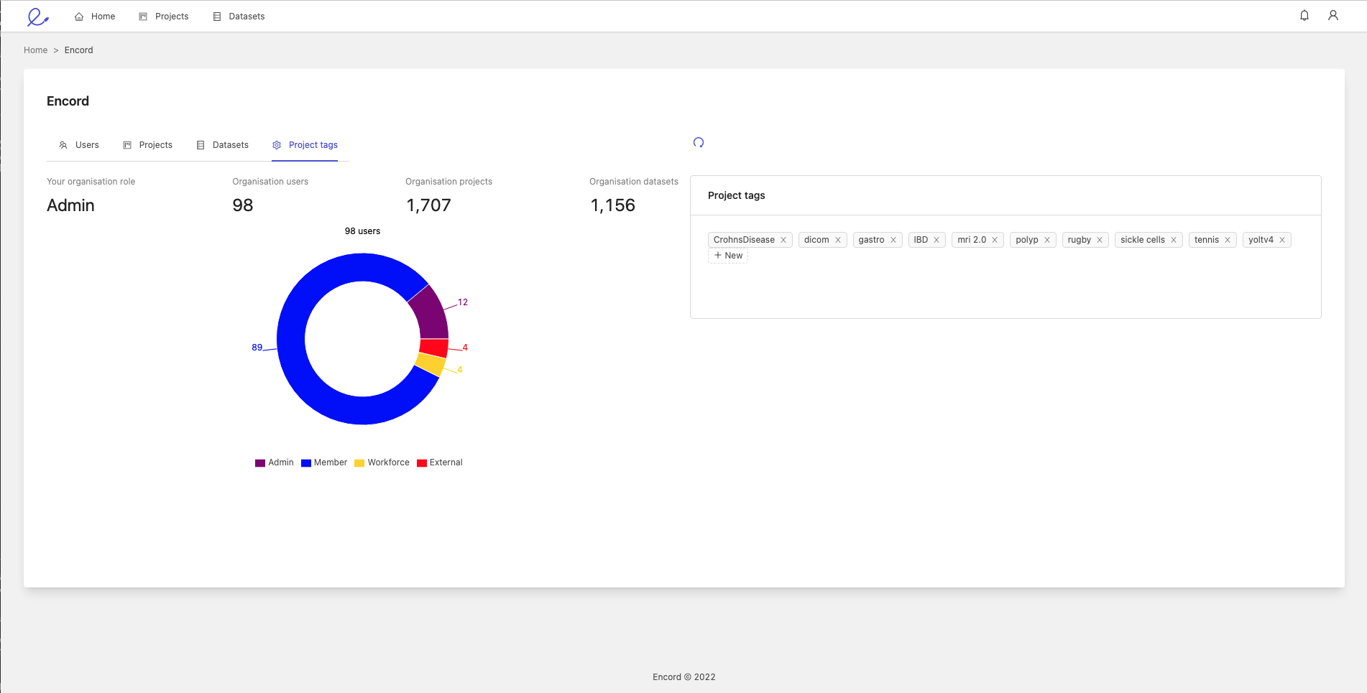Viewport: 1367px width, 693px height.
Task: Click the 1,156 organisation datasets value
Action: [613, 205]
